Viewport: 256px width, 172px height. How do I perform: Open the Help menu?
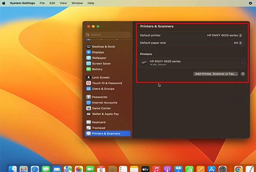click(x=91, y=3)
